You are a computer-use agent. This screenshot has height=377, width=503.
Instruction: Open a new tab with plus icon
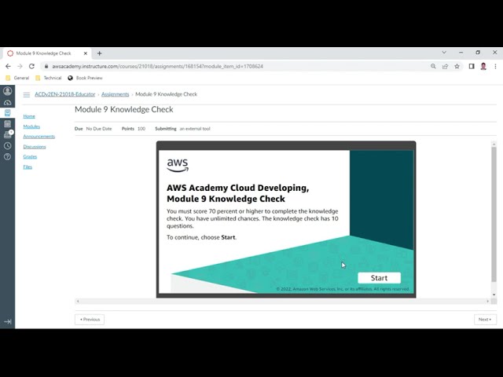click(x=100, y=53)
